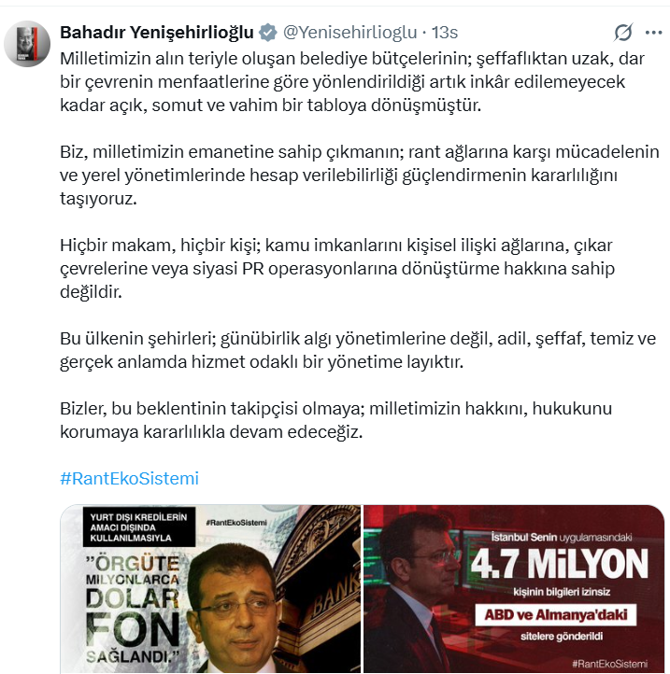Open the Grok explain-post icon

[623, 33]
